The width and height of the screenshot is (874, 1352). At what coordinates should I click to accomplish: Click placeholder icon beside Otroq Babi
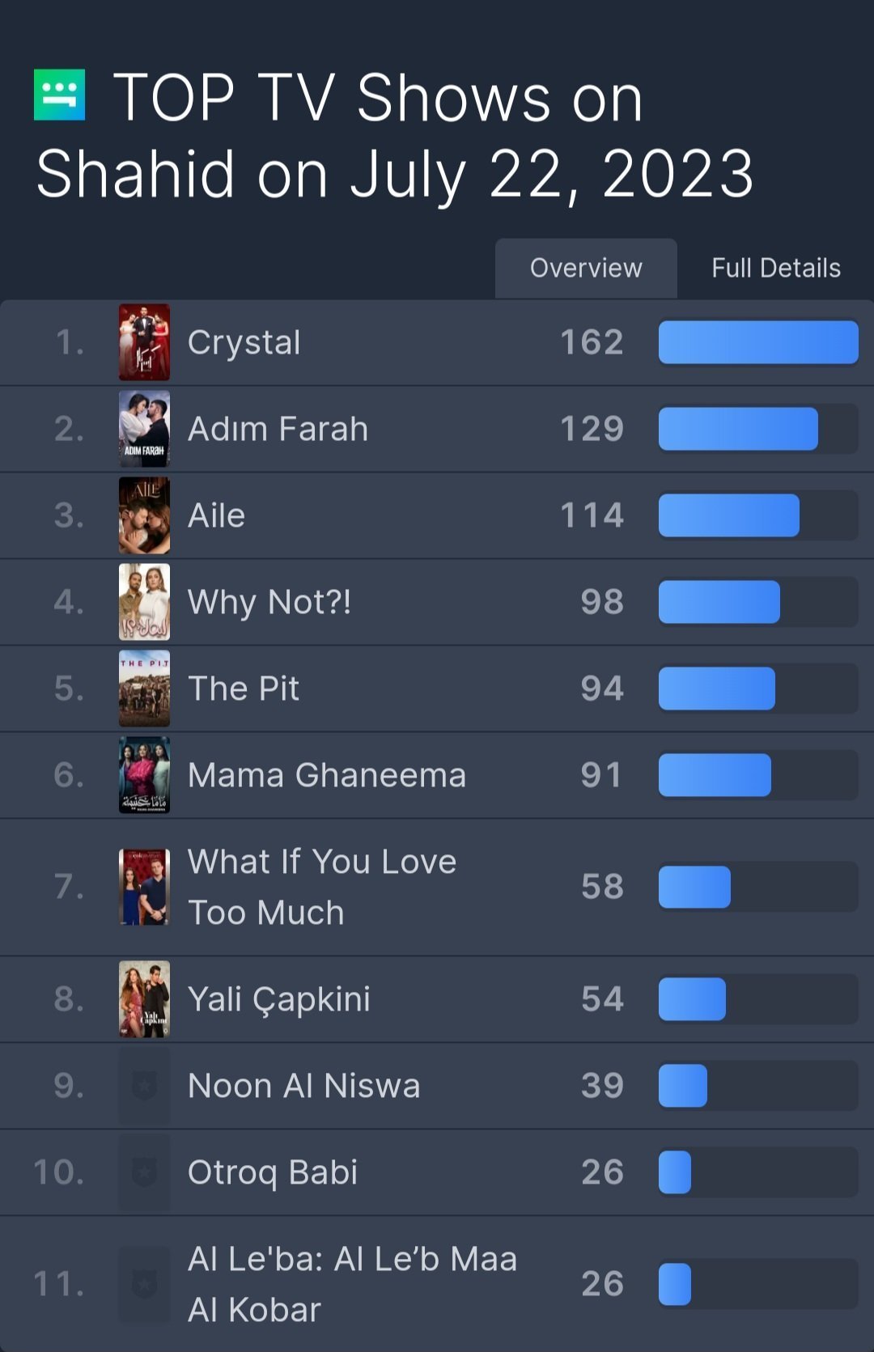pyautogui.click(x=144, y=1172)
